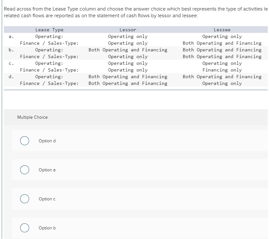Click the row label 'd.' in table
The image size is (269, 239).
[x=11, y=77]
